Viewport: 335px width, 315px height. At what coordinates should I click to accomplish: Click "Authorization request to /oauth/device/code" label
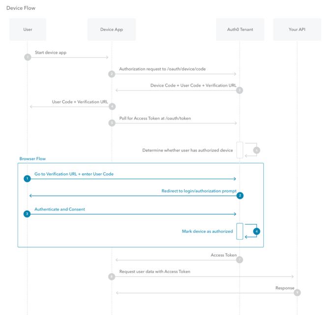(163, 69)
